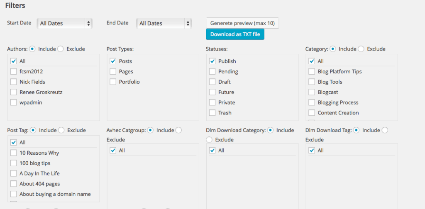
Task: Open the Start Date dropdown
Action: (64, 24)
